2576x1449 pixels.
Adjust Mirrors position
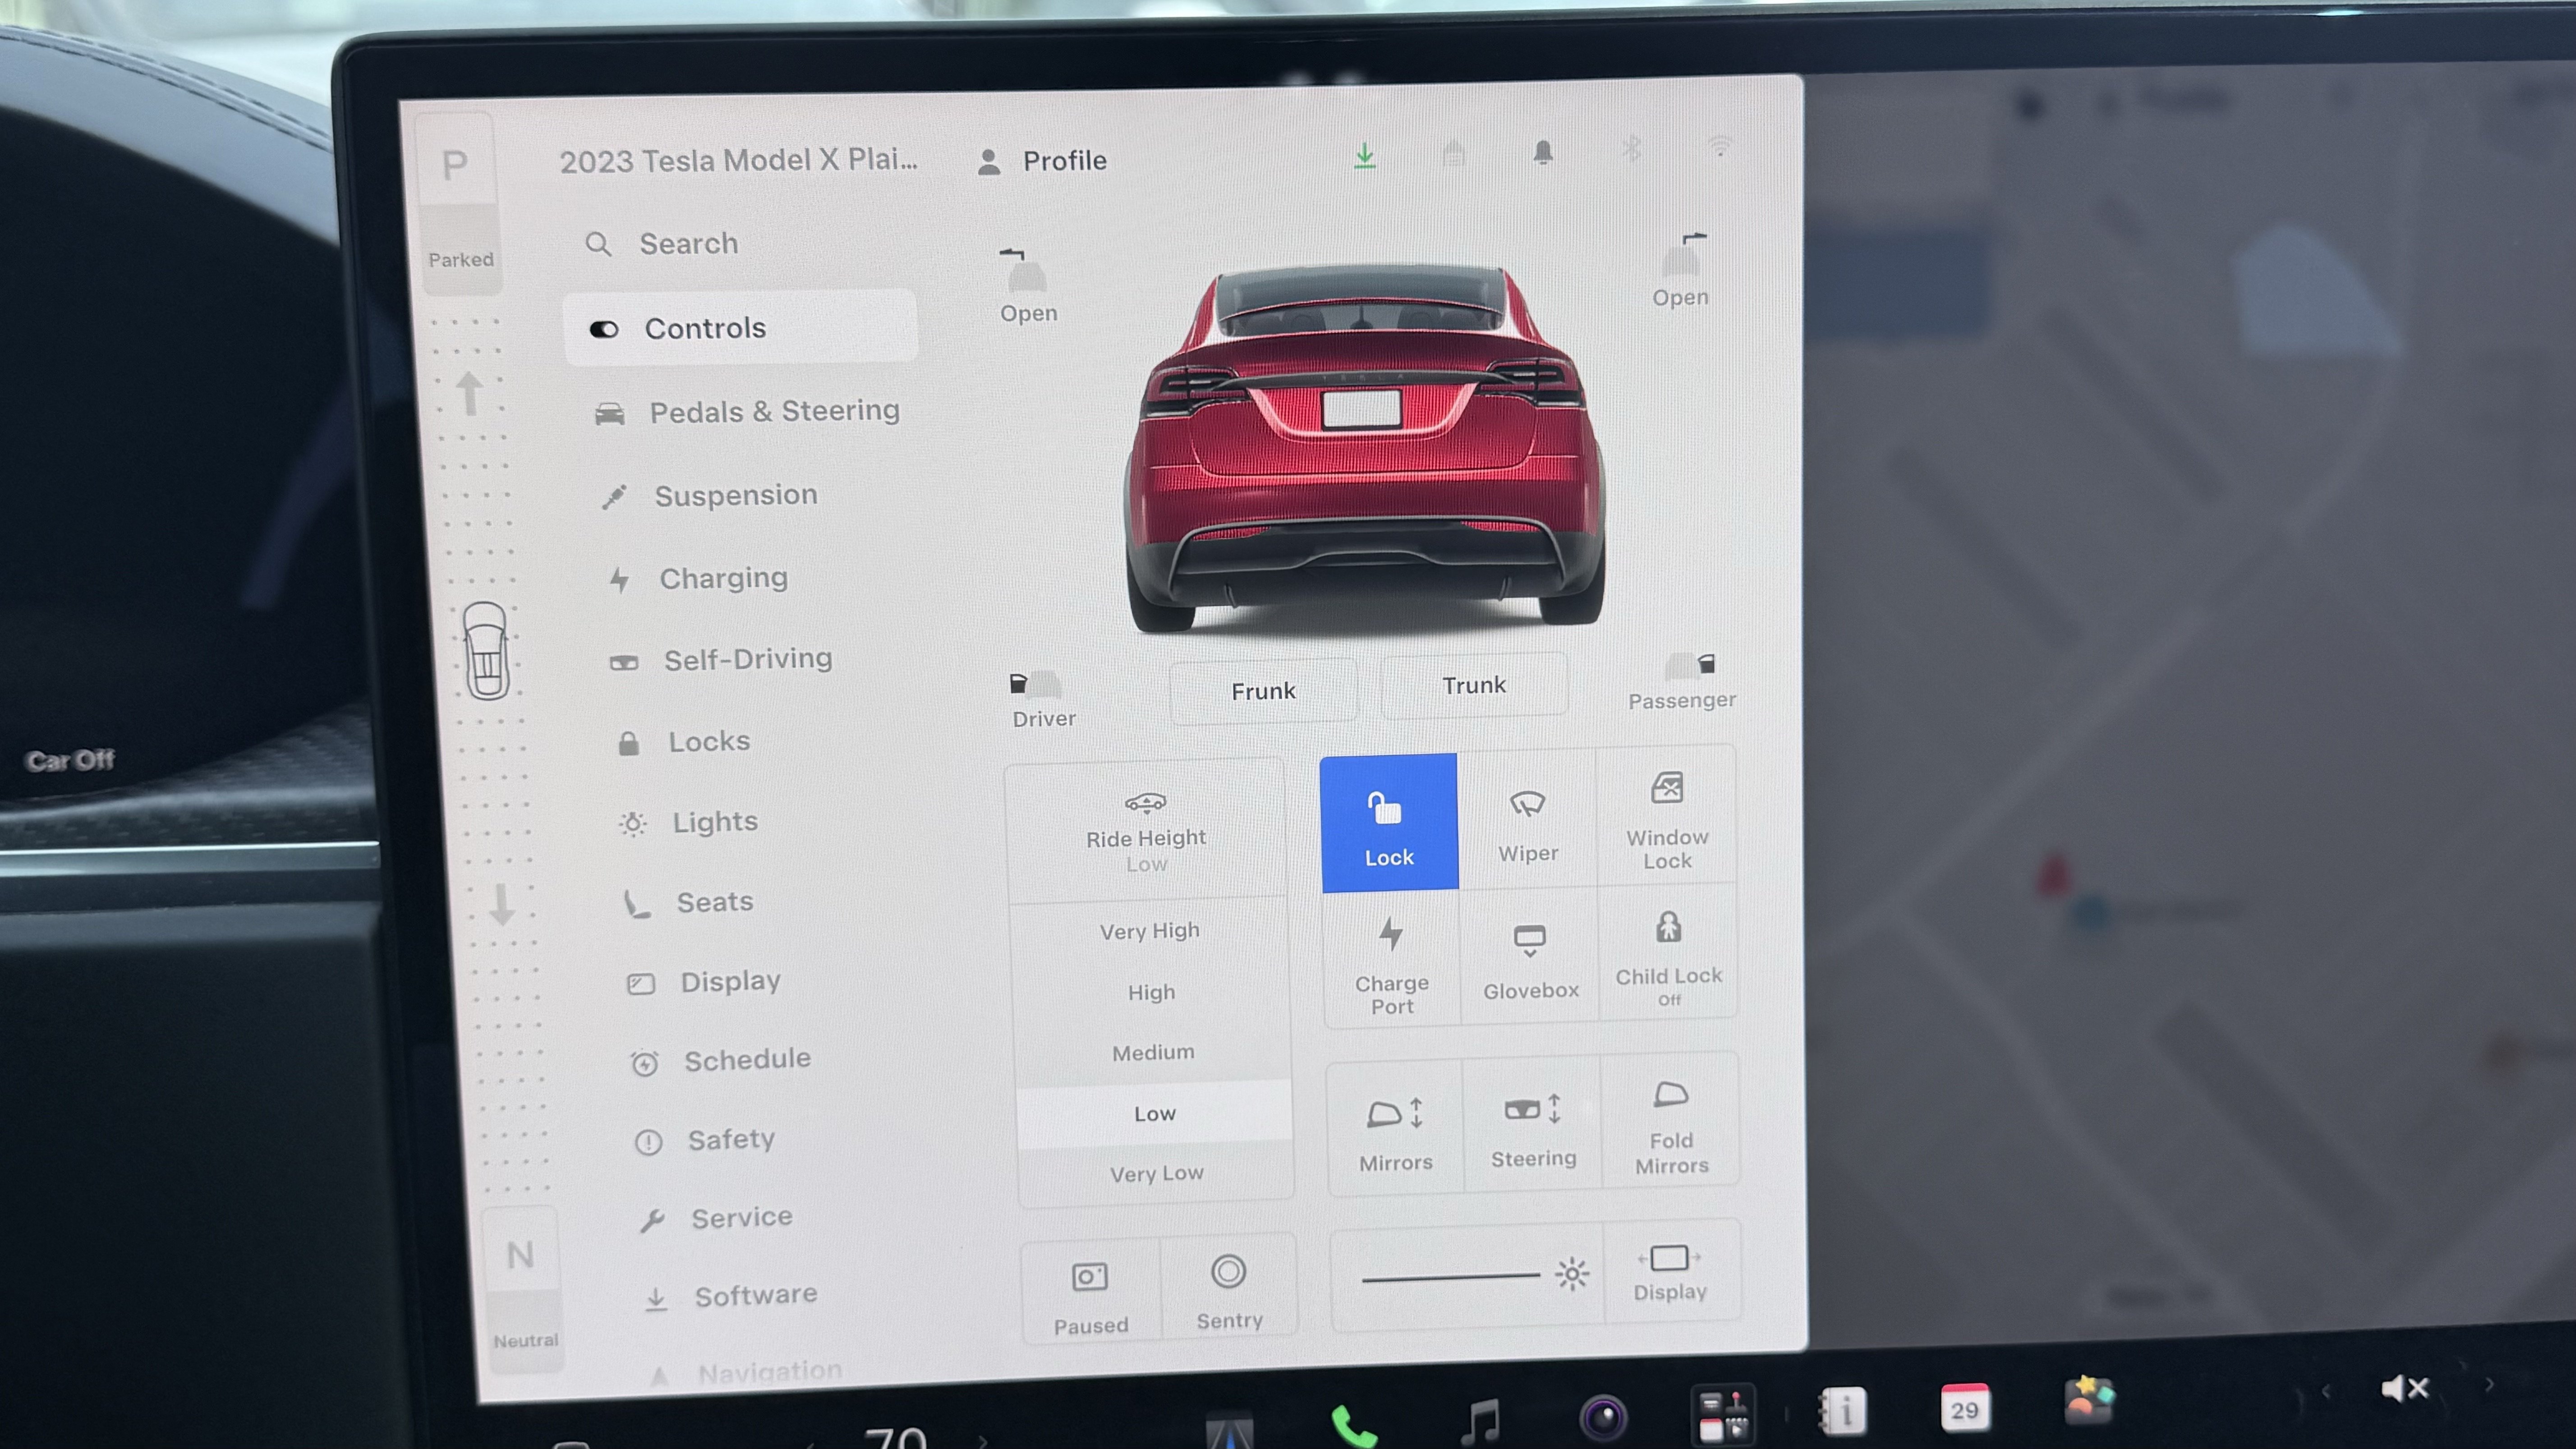click(1395, 1130)
